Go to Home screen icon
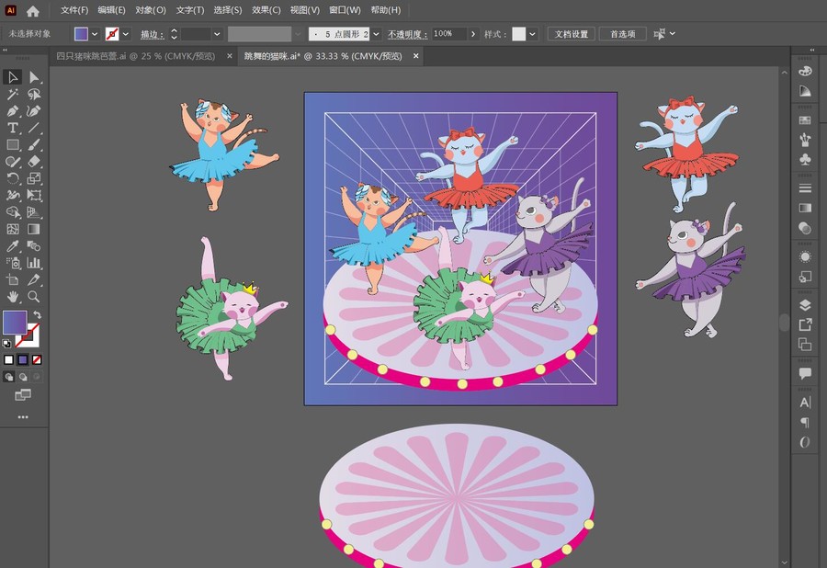Screen dimensions: 827x568 pos(33,10)
